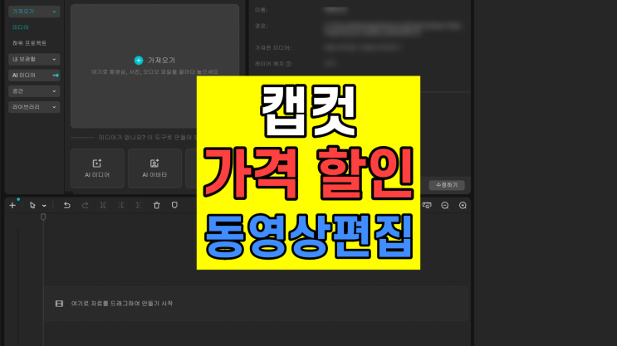This screenshot has height=346, width=617.
Task: Click the delete-left split icon
Action: (x=121, y=205)
